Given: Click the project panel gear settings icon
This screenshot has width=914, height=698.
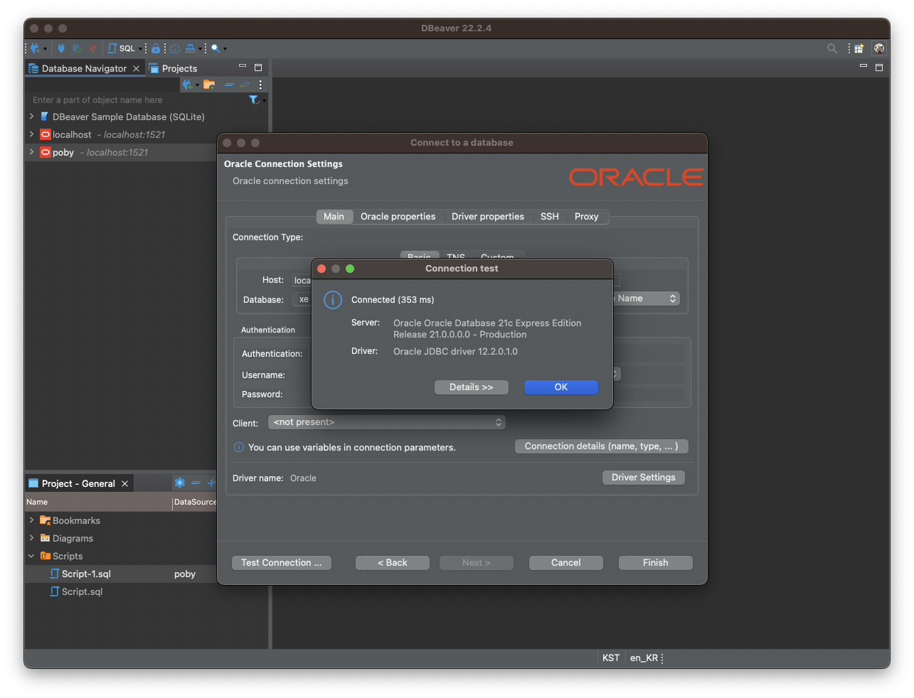Looking at the screenshot, I should (180, 483).
